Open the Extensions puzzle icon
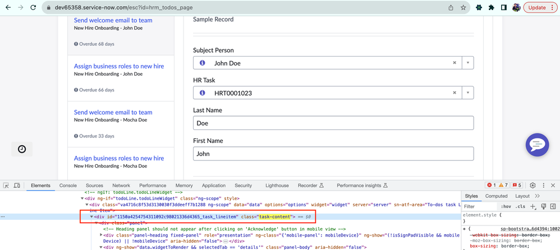The image size is (560, 250). [x=492, y=7]
